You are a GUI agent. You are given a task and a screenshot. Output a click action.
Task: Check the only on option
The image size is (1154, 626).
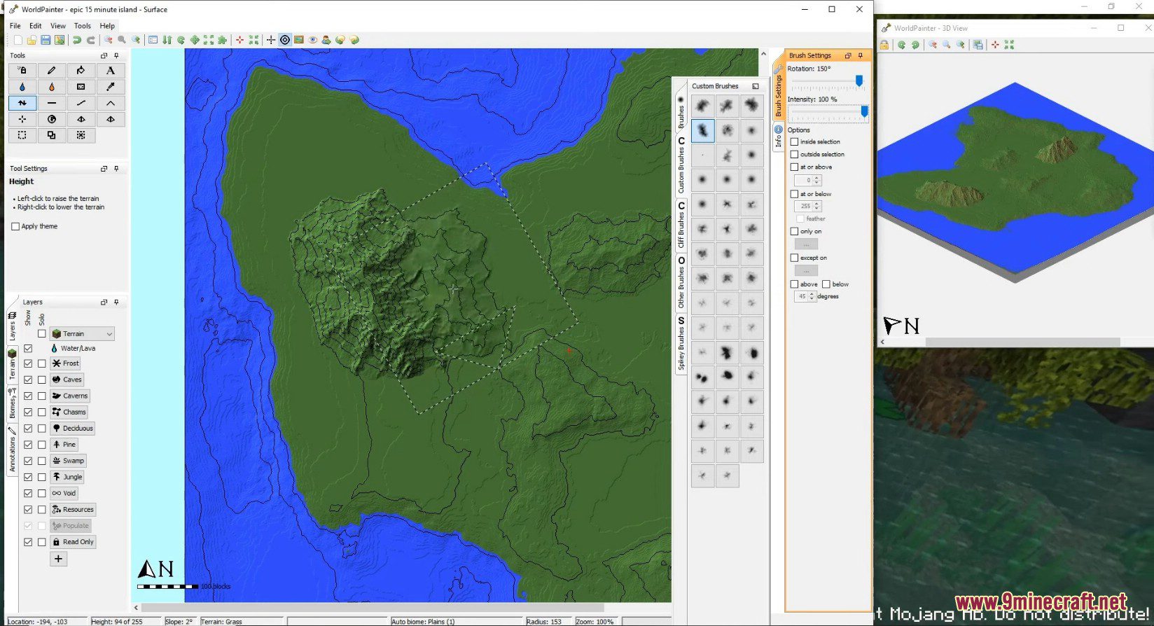794,231
